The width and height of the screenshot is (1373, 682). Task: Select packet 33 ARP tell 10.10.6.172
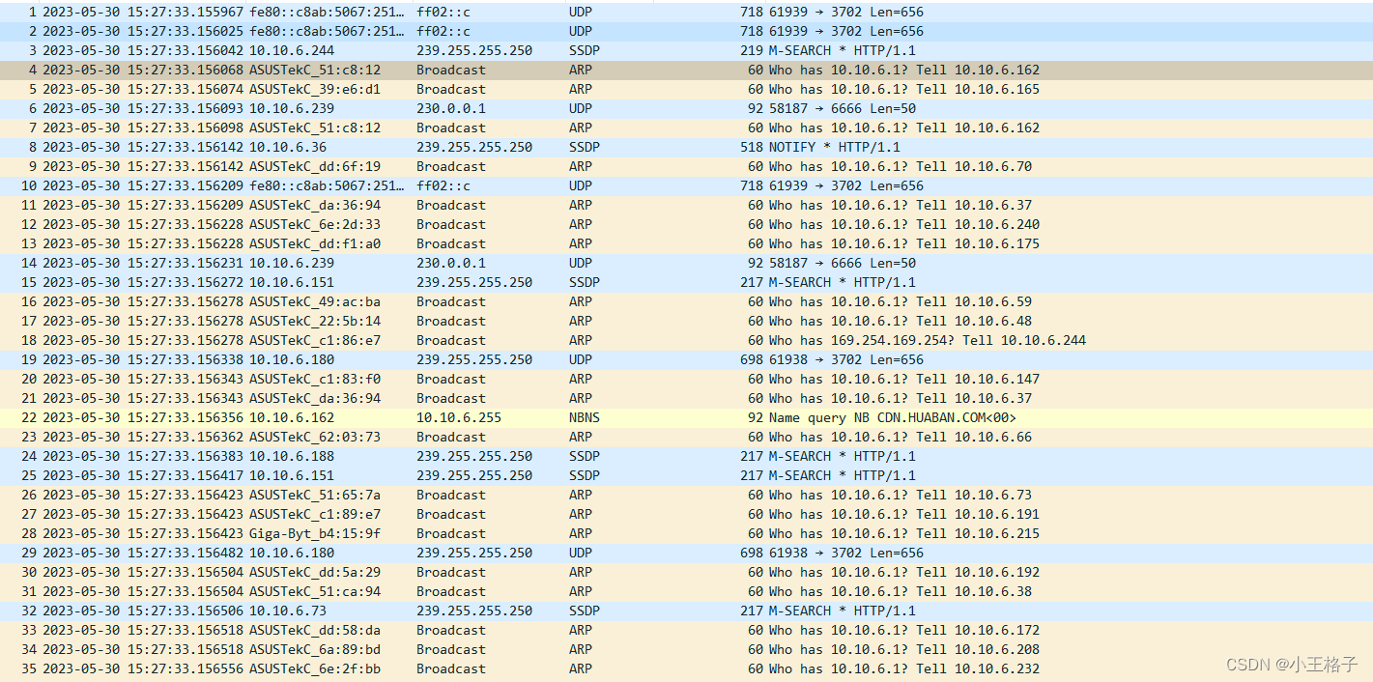point(686,630)
